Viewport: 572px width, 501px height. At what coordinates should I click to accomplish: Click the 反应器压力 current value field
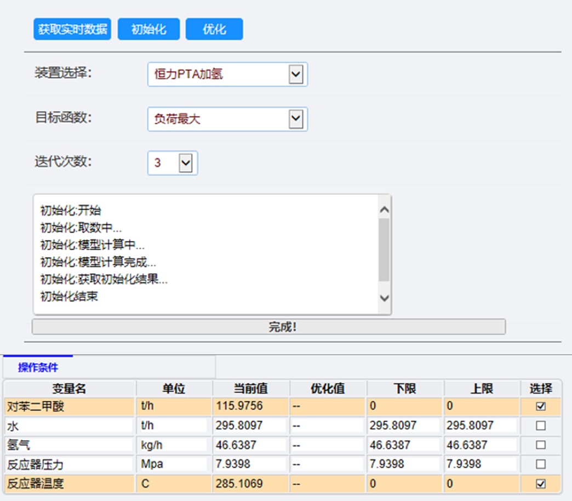pos(250,464)
